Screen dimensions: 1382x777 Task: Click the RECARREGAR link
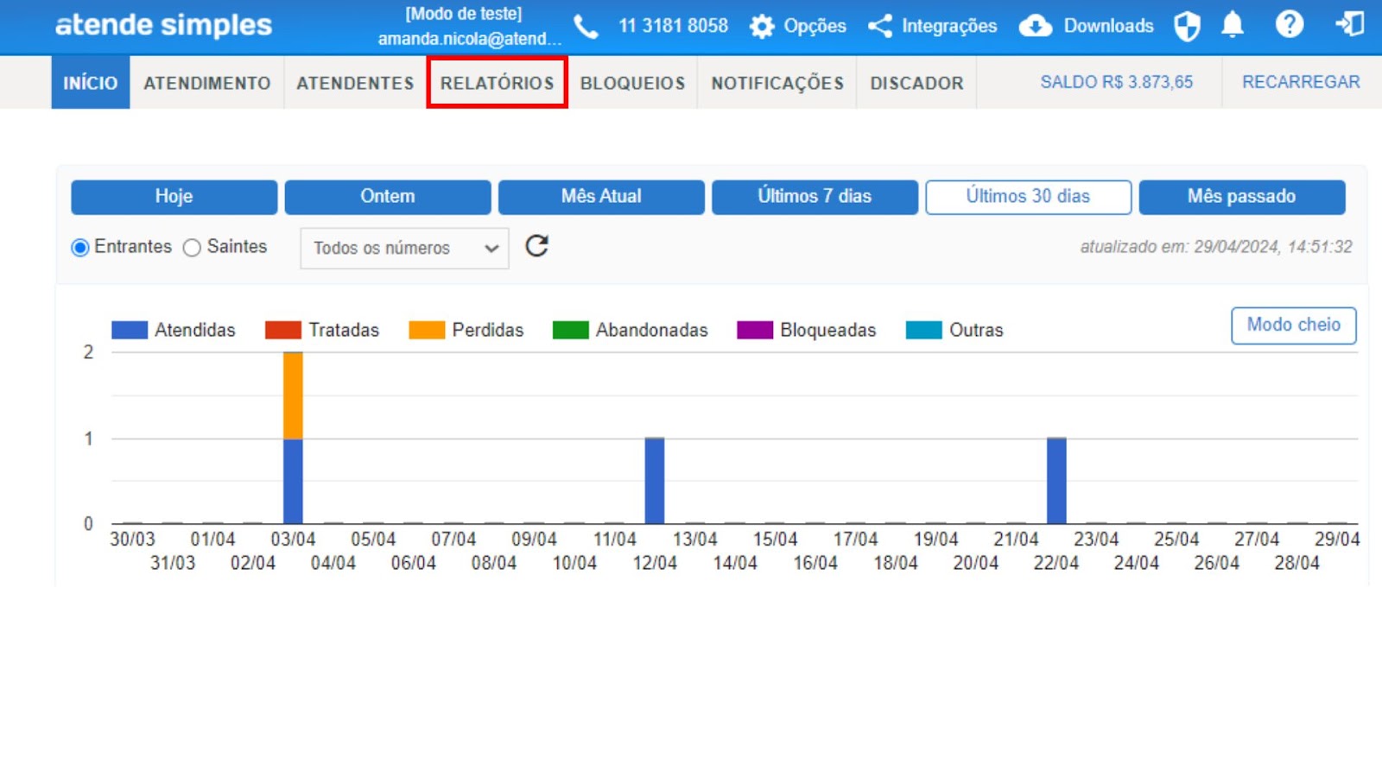click(x=1301, y=82)
